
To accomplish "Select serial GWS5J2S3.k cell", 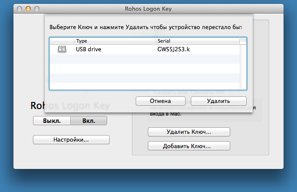I will coord(173,50).
